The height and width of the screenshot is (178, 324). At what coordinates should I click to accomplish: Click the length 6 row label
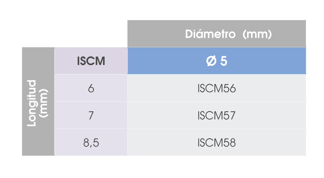click(91, 88)
